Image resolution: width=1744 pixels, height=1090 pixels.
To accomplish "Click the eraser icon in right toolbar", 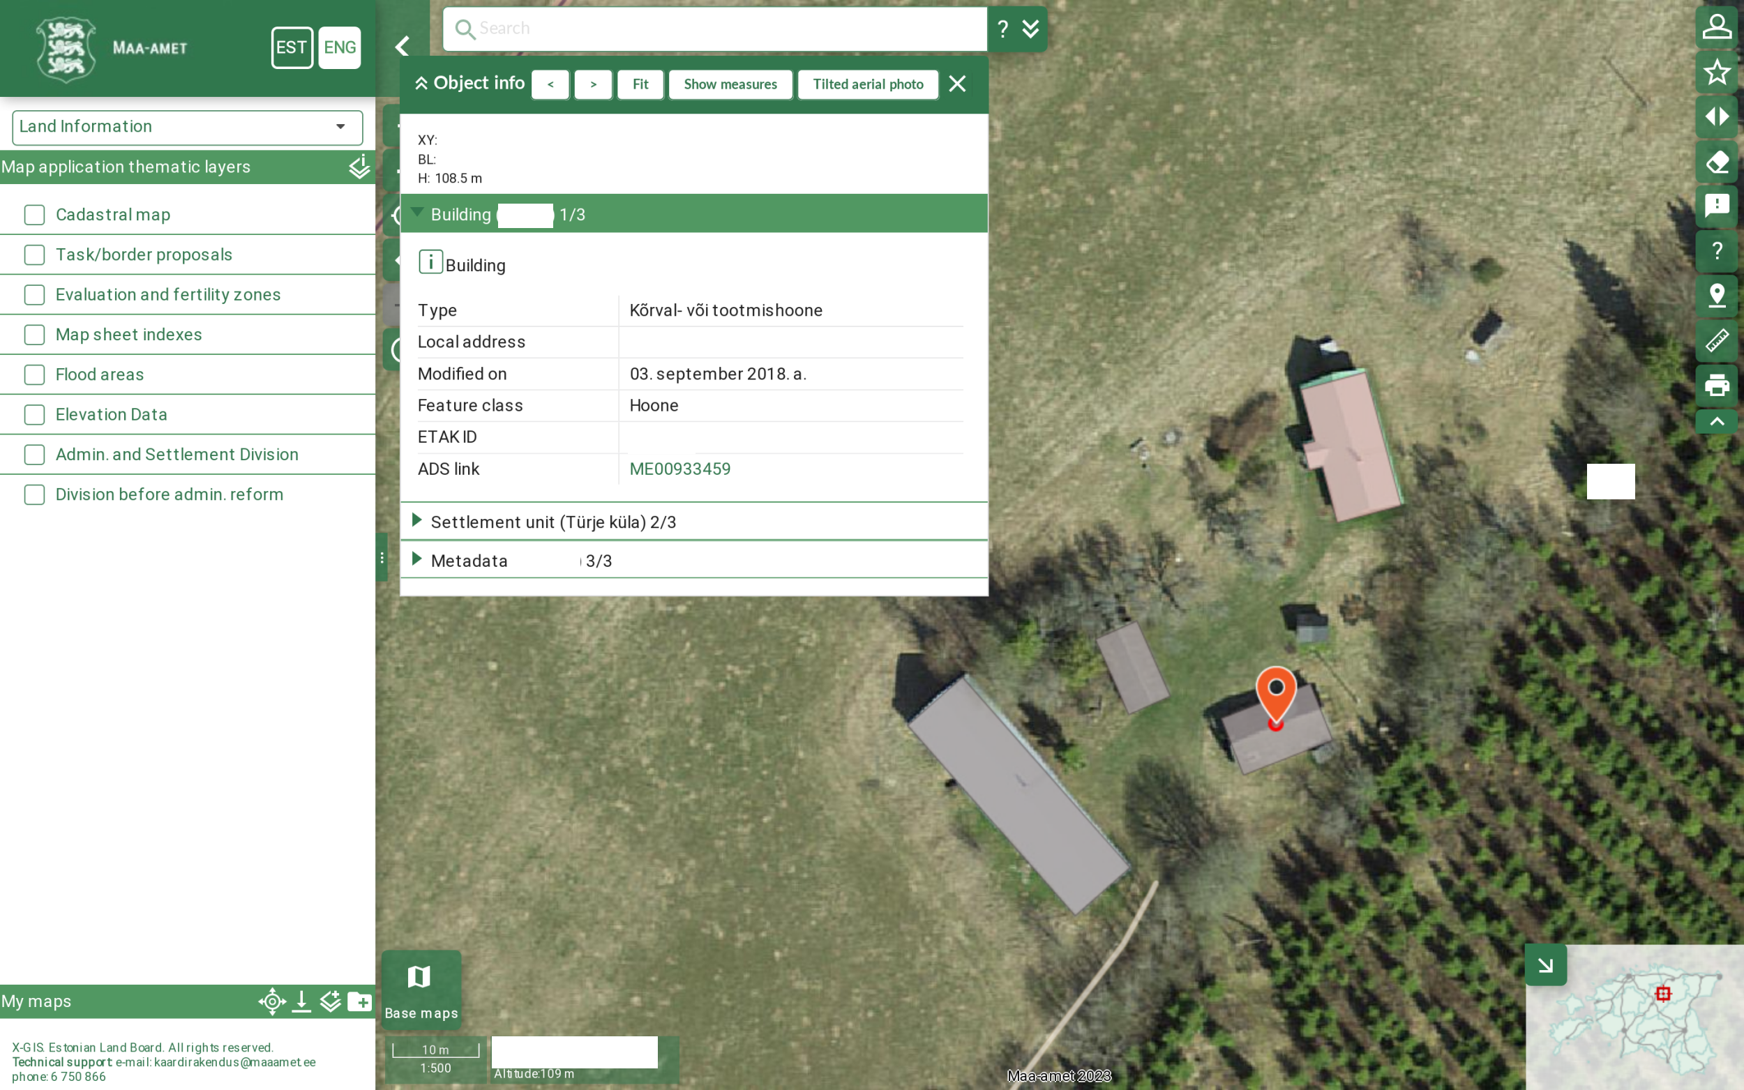I will (1717, 162).
